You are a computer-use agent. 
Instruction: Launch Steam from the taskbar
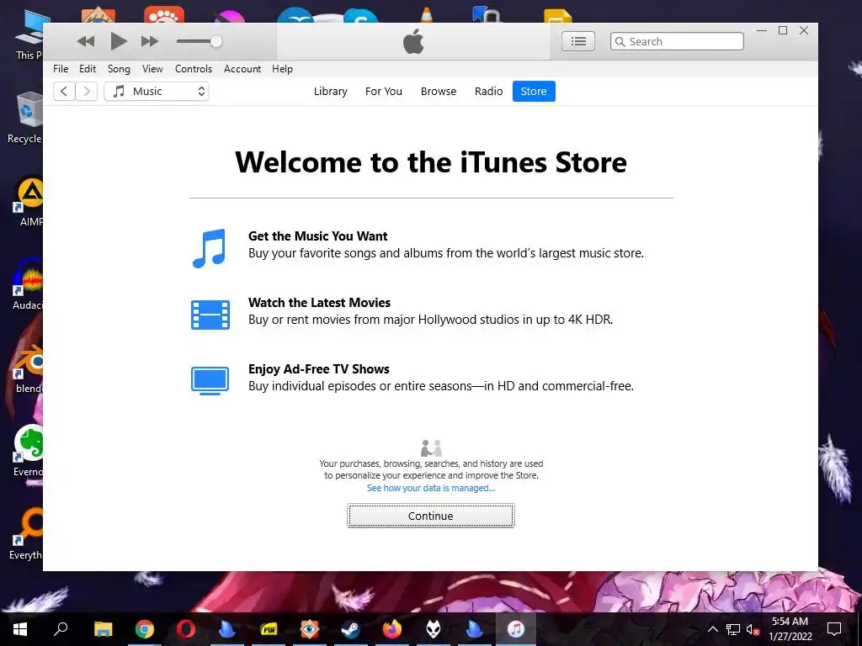click(351, 629)
